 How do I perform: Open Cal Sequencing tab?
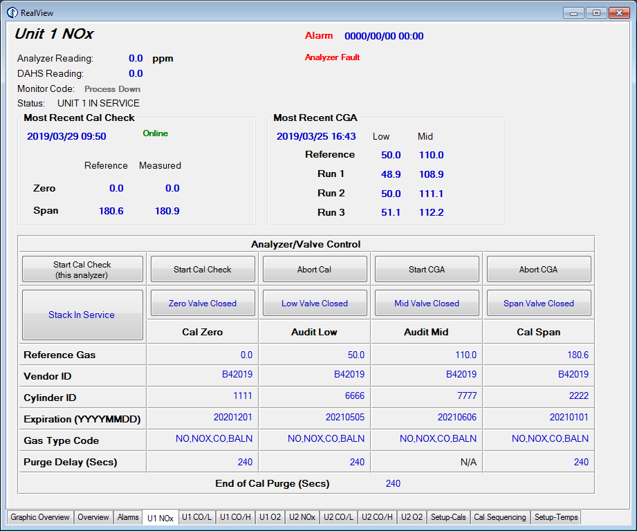[x=500, y=517]
